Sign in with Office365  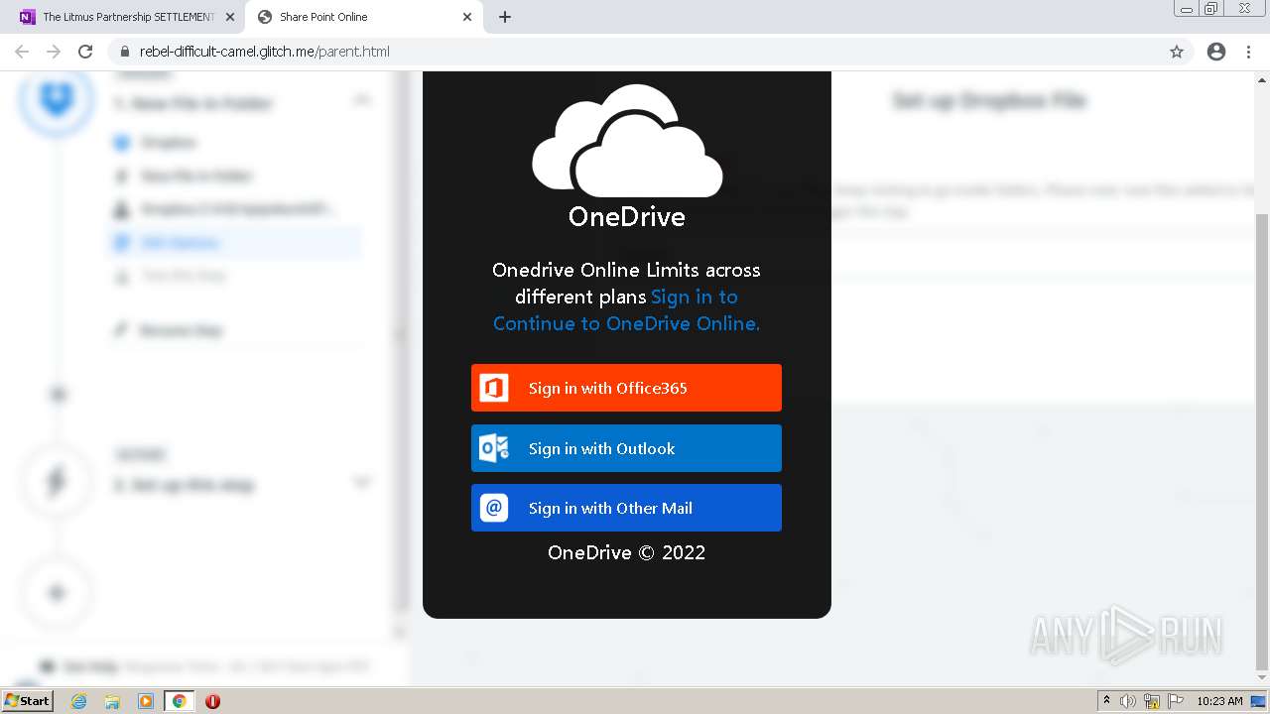(x=626, y=388)
